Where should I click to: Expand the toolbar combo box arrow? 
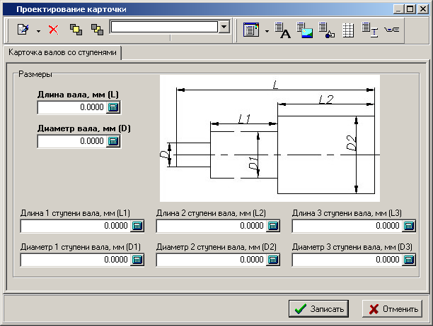tap(224, 27)
